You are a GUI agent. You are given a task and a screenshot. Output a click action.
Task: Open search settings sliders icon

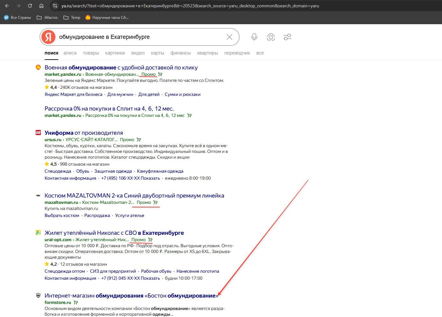pos(287,37)
